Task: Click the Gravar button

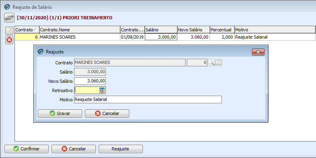Action: pos(60,113)
